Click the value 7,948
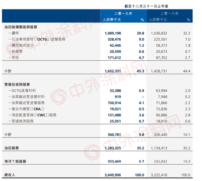This screenshot has width=202, height=181. (163, 97)
